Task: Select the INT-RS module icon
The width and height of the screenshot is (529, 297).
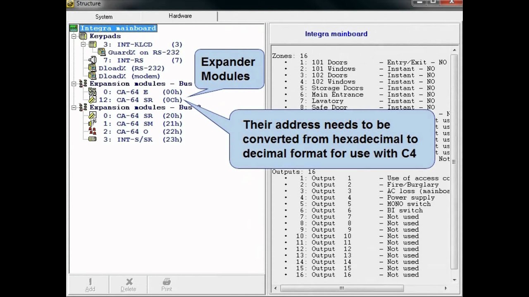Action: 92,60
